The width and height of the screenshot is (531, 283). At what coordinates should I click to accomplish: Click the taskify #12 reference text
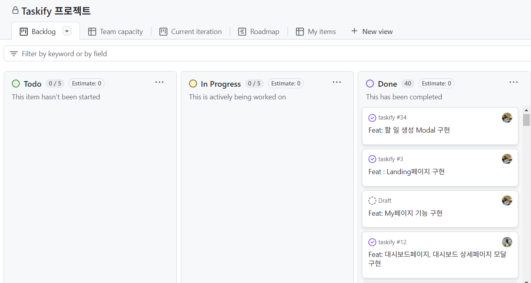point(392,242)
